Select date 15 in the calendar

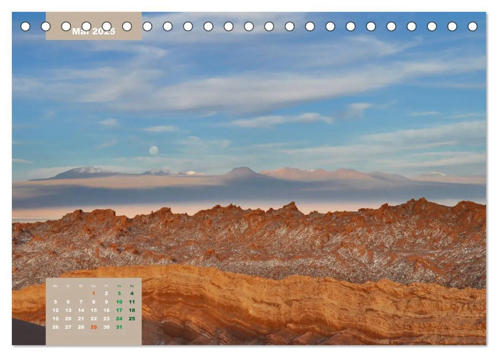94,310
